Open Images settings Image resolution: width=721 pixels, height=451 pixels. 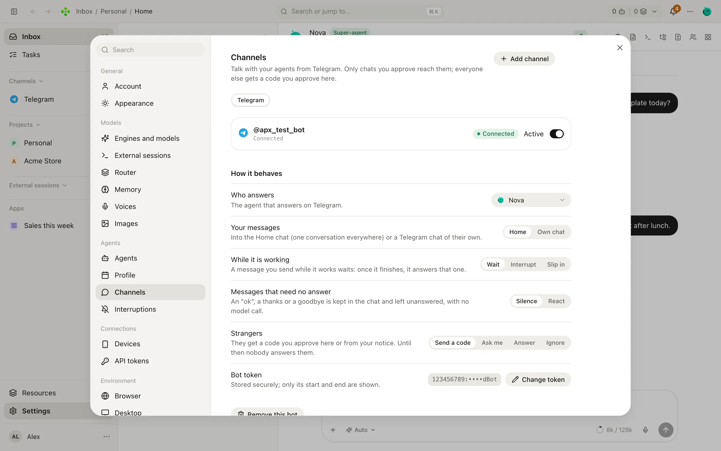pos(150,223)
